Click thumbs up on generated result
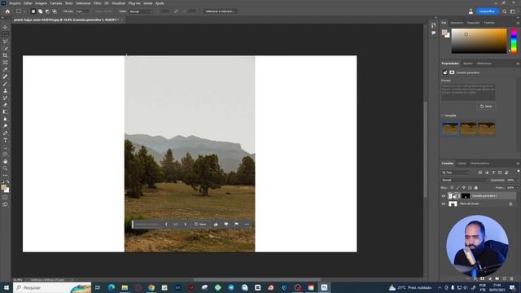The height and width of the screenshot is (293, 521). click(x=216, y=225)
